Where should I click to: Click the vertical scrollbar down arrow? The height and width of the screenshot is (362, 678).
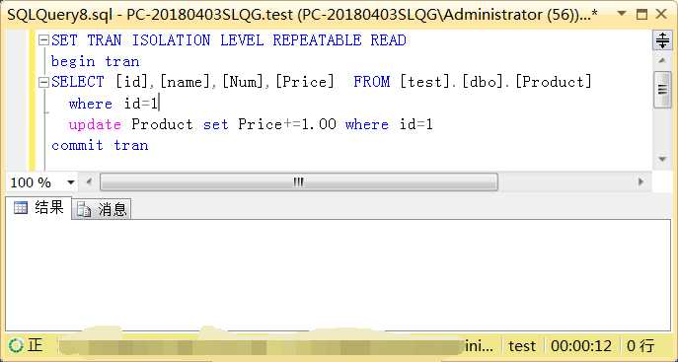click(662, 160)
